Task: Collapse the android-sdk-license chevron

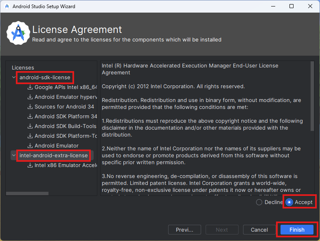Action: 14,77
